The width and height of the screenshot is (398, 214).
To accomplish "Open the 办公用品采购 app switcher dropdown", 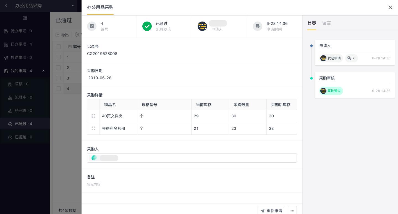I will click(73, 6).
